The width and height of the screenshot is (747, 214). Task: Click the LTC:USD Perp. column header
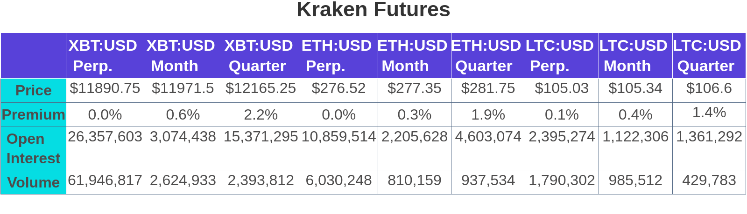pyautogui.click(x=560, y=55)
